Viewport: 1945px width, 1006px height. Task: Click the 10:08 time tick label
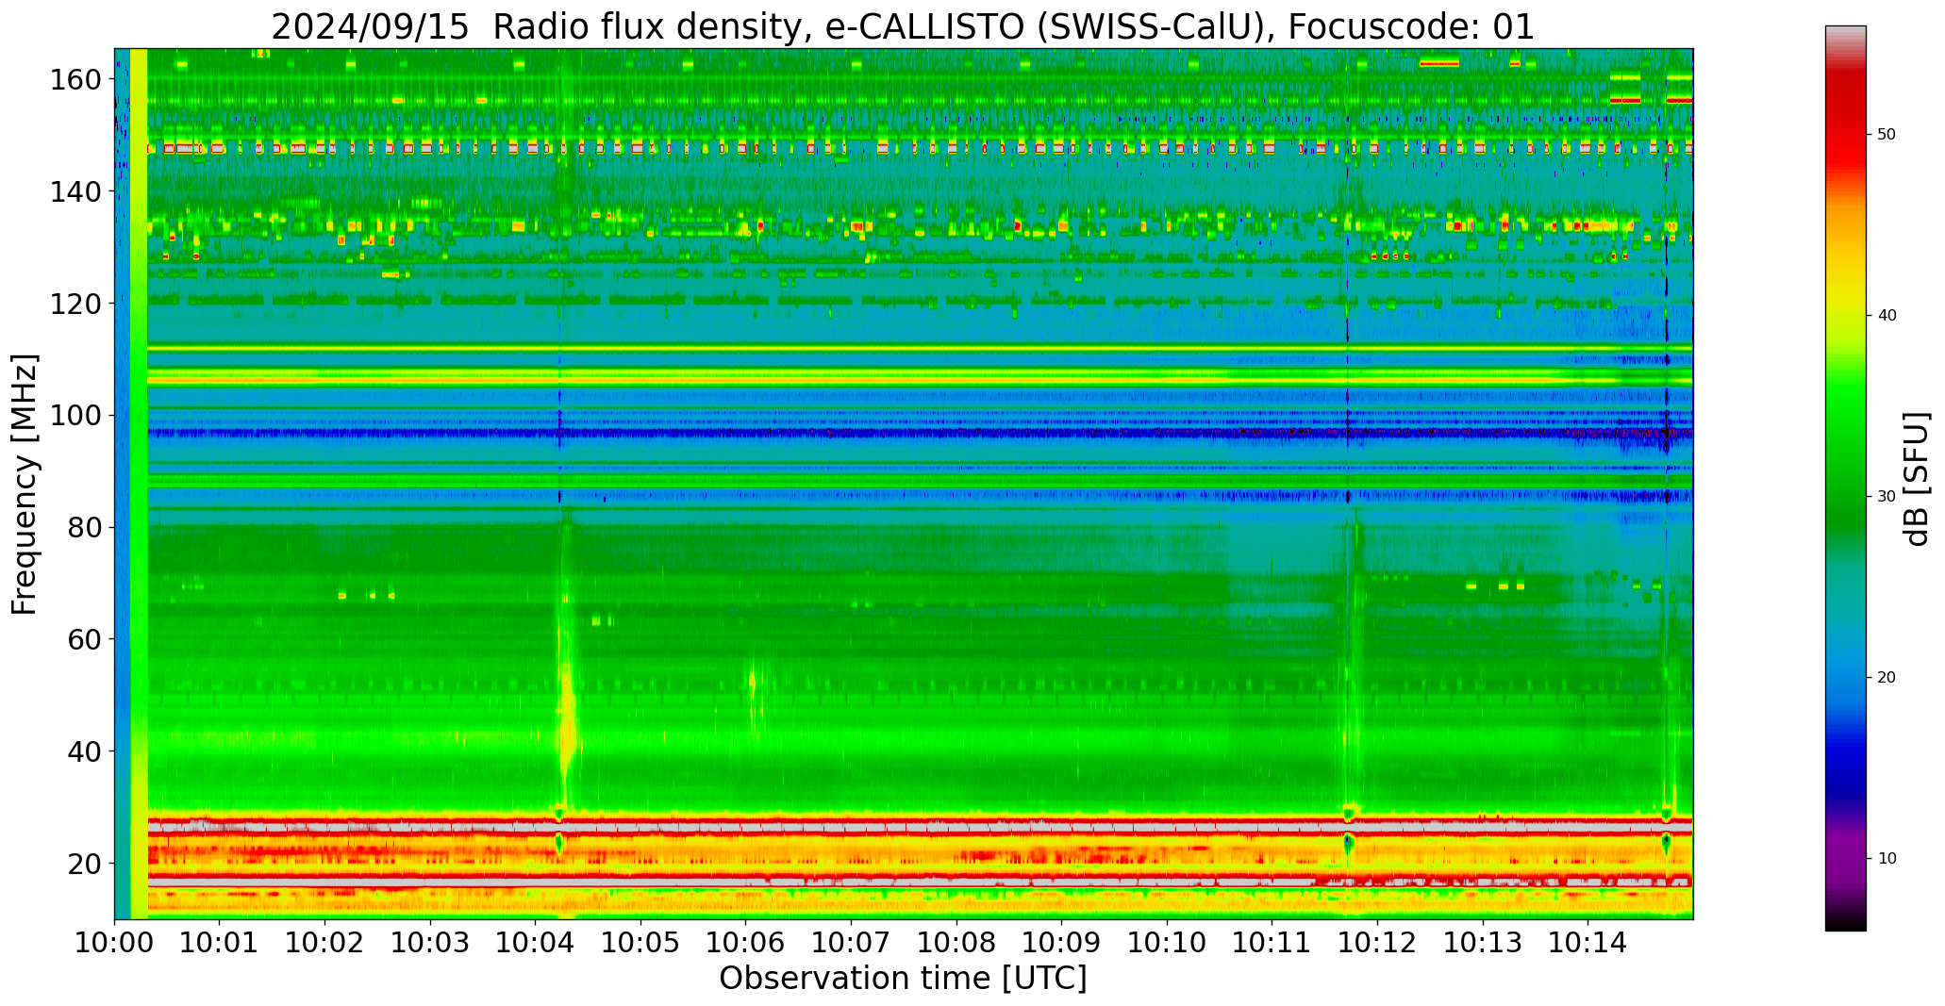pos(956,942)
